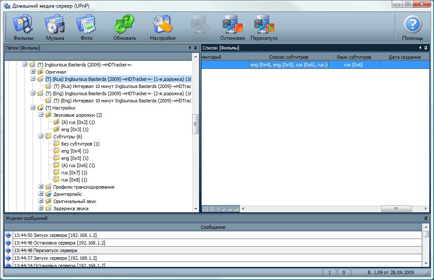Click the Остановка (Stop server) icon
Screen dimensions: 434x280
point(232,24)
